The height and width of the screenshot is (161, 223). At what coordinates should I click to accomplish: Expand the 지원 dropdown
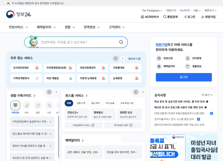(197, 11)
